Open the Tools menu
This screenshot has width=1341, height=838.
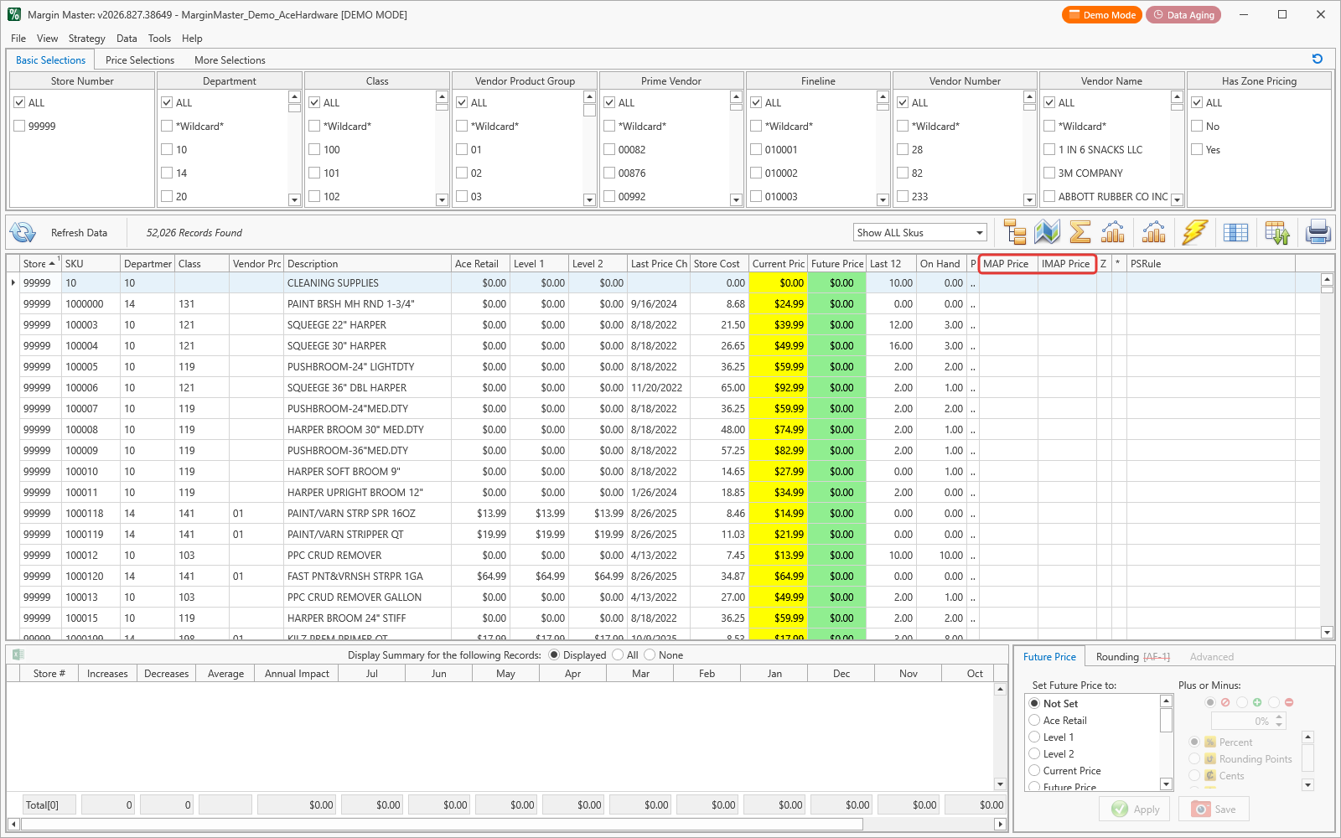(x=159, y=39)
